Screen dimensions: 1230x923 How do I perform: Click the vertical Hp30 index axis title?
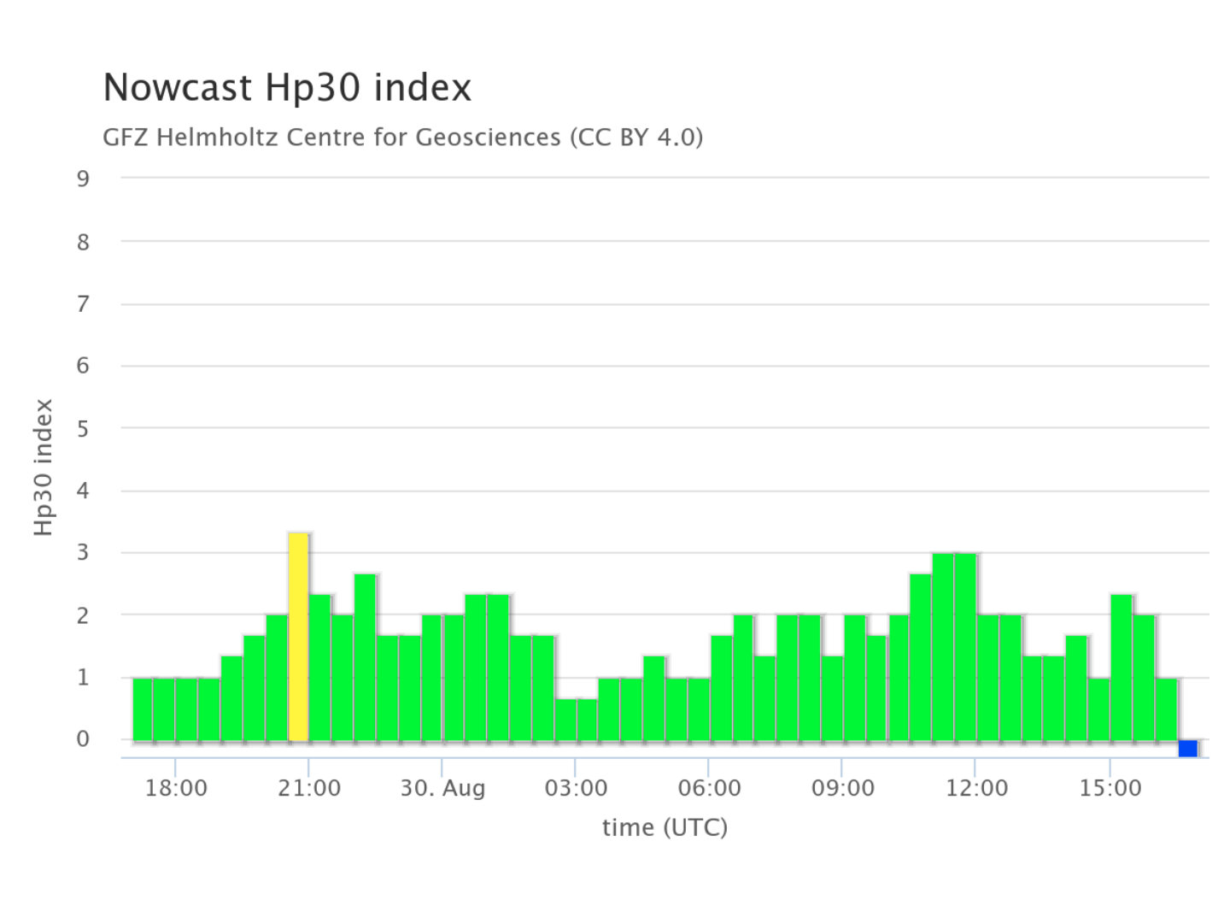(44, 467)
